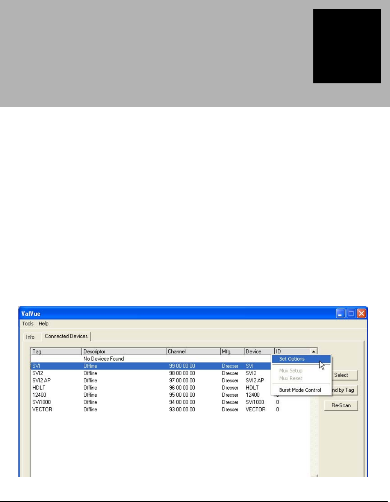
Task: Click the Select button
Action: 341,375
